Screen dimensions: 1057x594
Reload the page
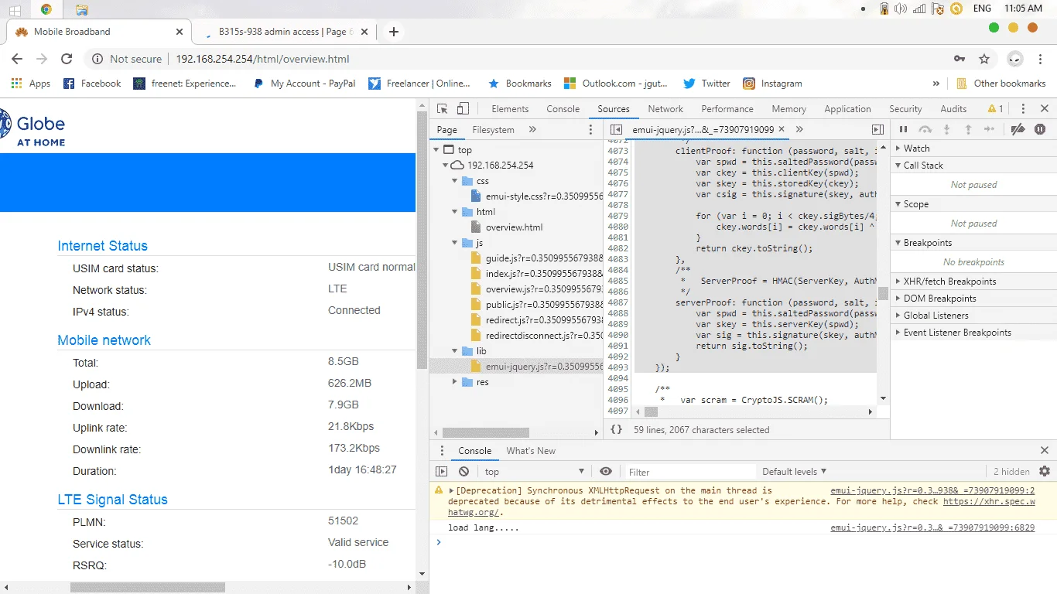(x=67, y=59)
